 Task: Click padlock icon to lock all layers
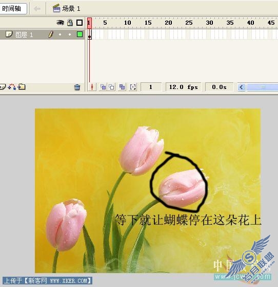(70, 23)
